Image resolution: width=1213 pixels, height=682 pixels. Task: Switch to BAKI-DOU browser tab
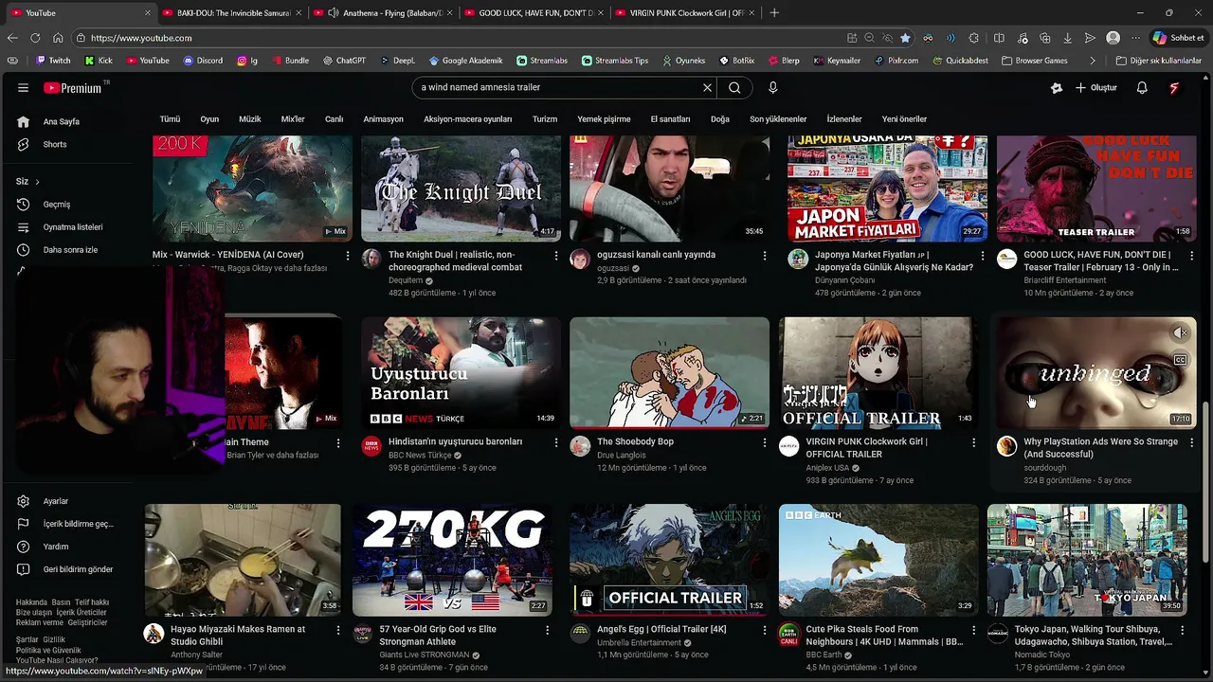[x=231, y=12]
